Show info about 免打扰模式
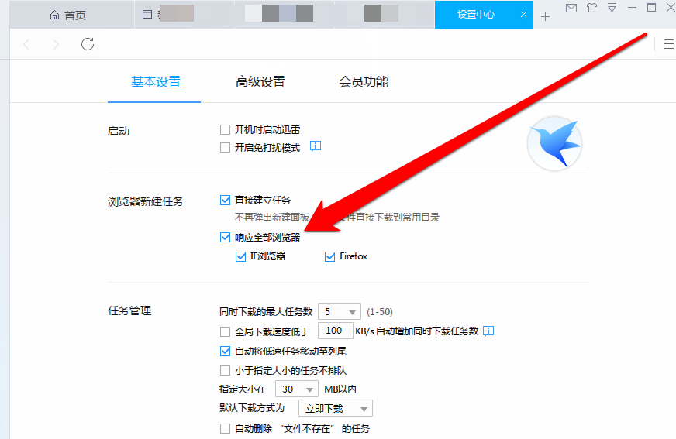676x439 pixels. (x=316, y=146)
